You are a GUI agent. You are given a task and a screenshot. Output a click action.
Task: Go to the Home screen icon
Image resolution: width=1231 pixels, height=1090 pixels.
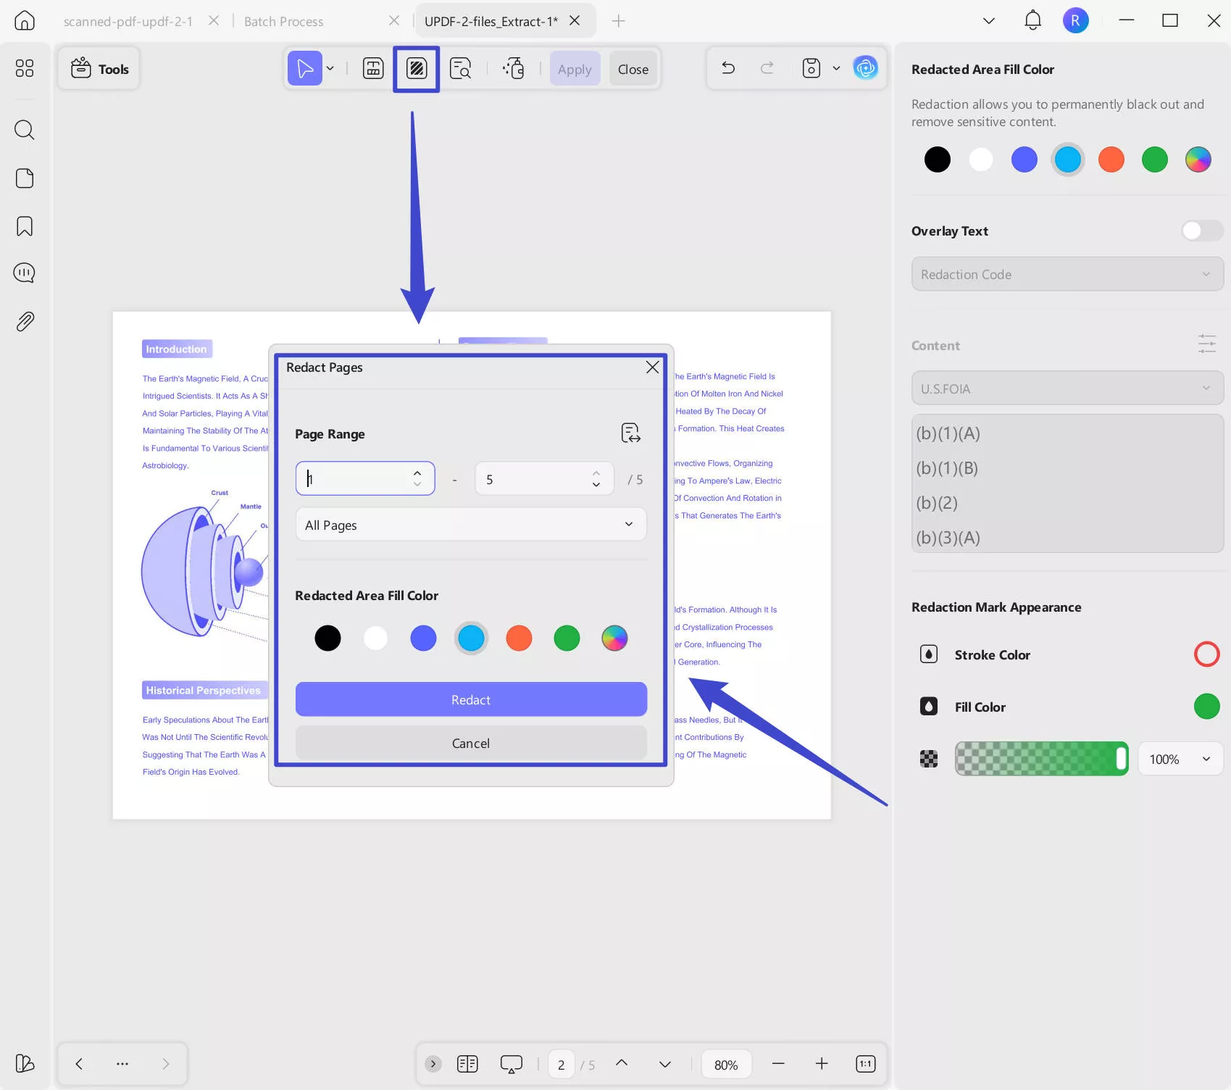click(25, 20)
